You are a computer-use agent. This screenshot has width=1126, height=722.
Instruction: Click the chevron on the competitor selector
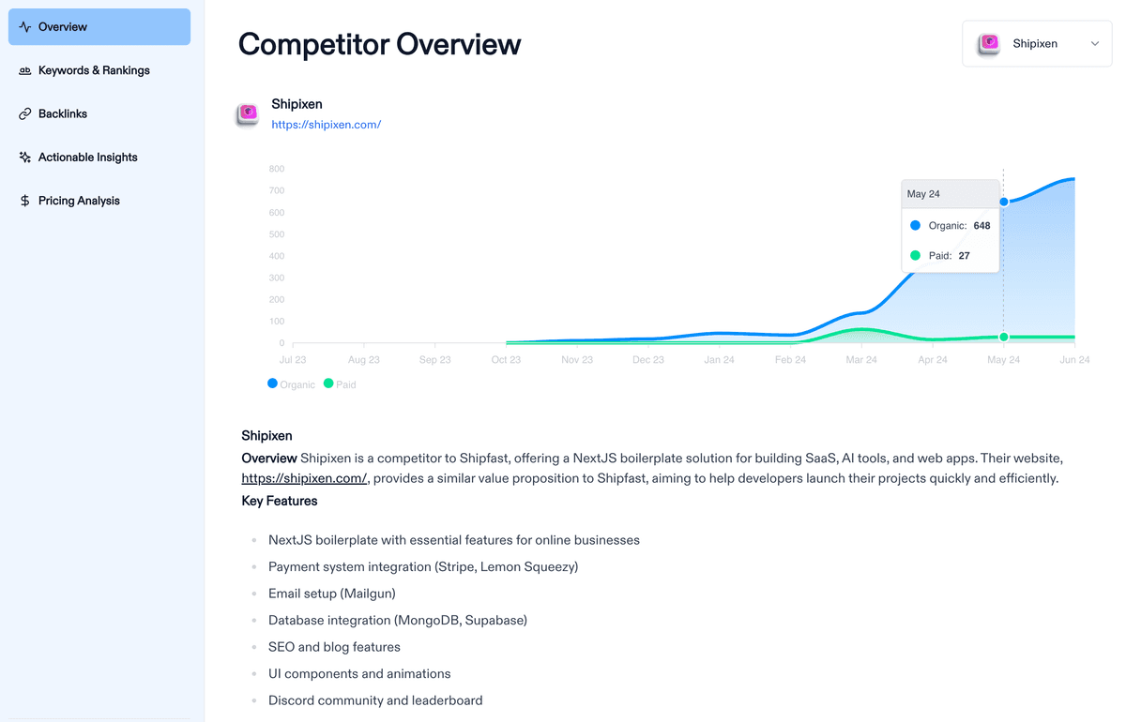pyautogui.click(x=1094, y=43)
